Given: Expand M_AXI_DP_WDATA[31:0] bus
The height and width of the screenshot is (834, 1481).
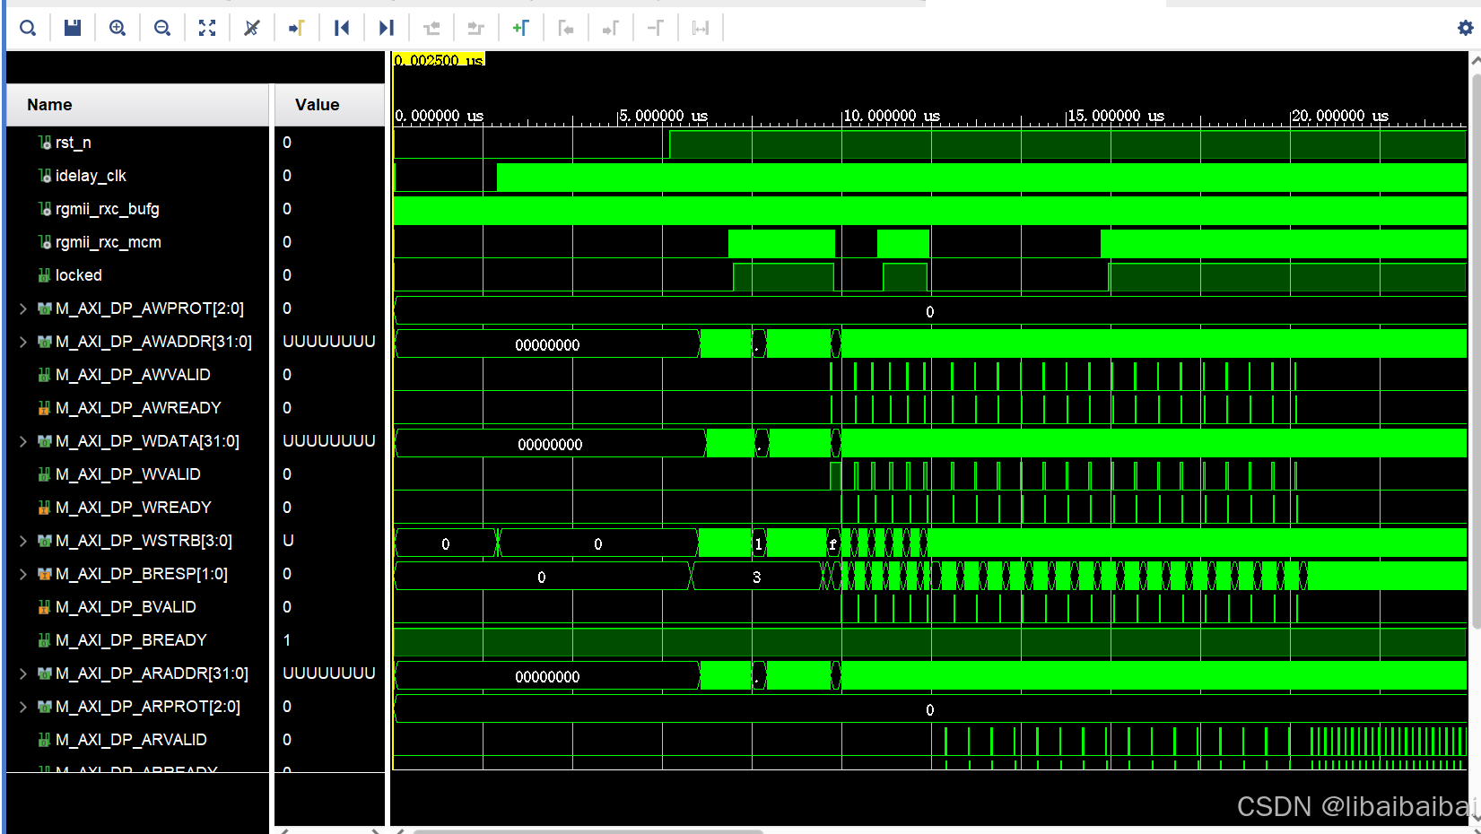Looking at the screenshot, I should [x=23, y=441].
